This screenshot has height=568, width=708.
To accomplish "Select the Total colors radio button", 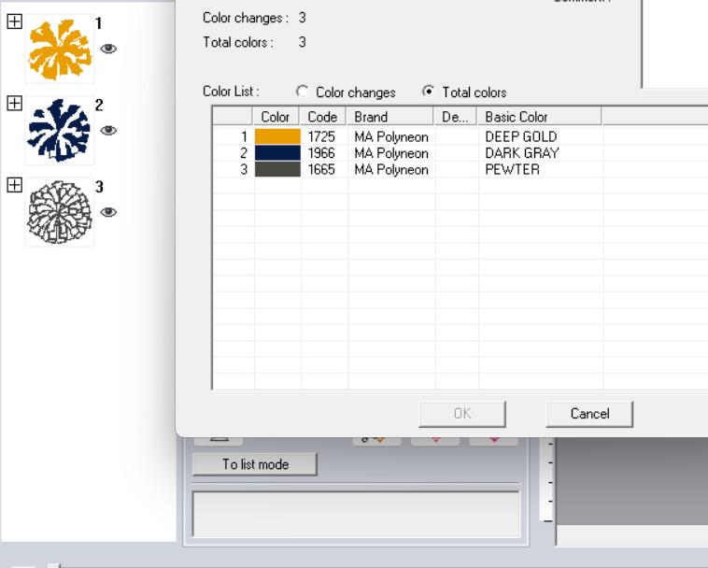I will click(428, 92).
